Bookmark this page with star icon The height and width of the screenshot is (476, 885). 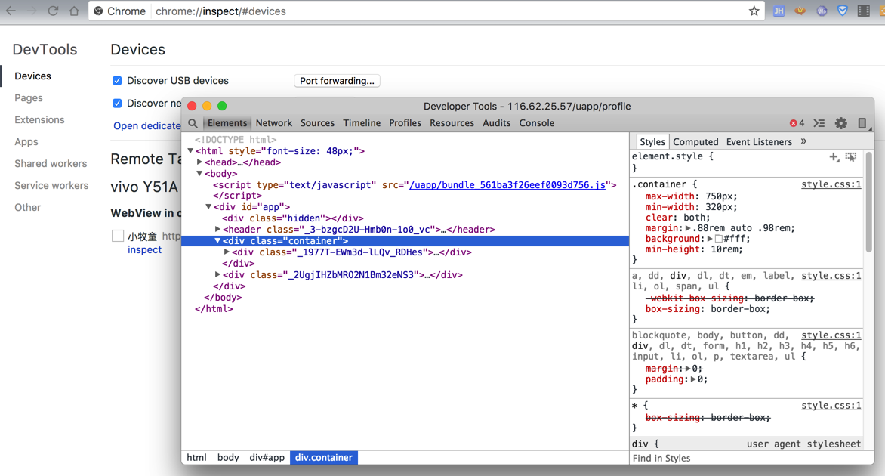click(x=754, y=11)
